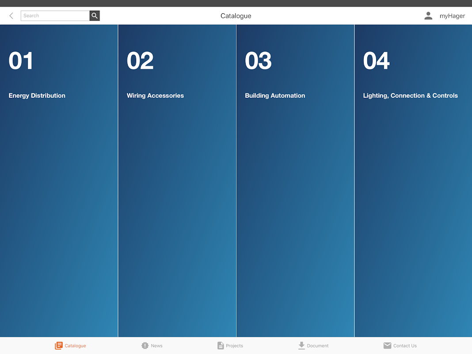This screenshot has height=354, width=472.
Task: Open the 01 Energy Distribution category
Action: pos(59,181)
